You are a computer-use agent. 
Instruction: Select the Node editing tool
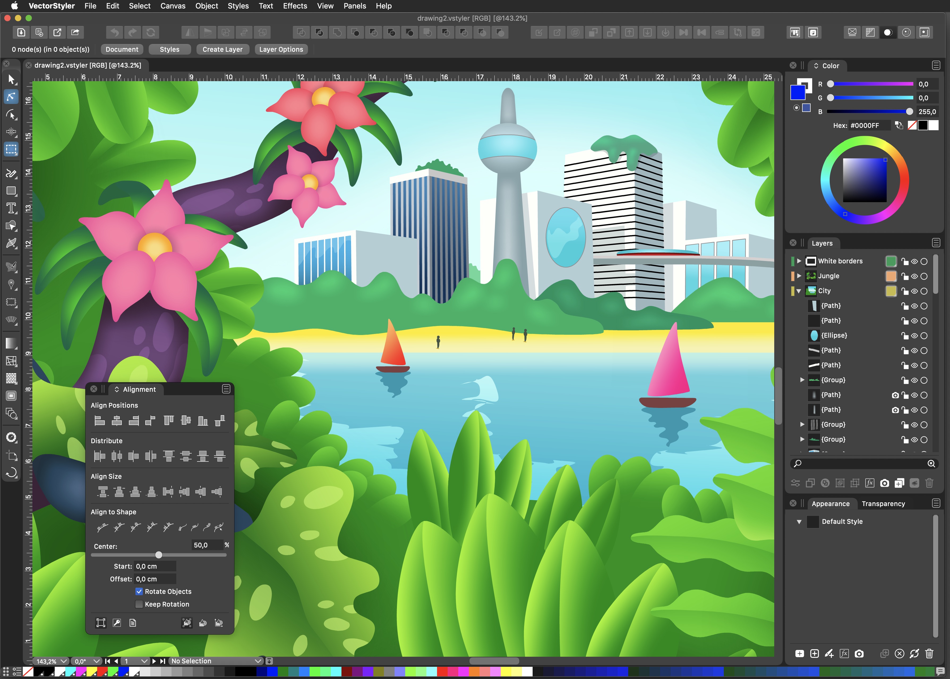(x=11, y=97)
